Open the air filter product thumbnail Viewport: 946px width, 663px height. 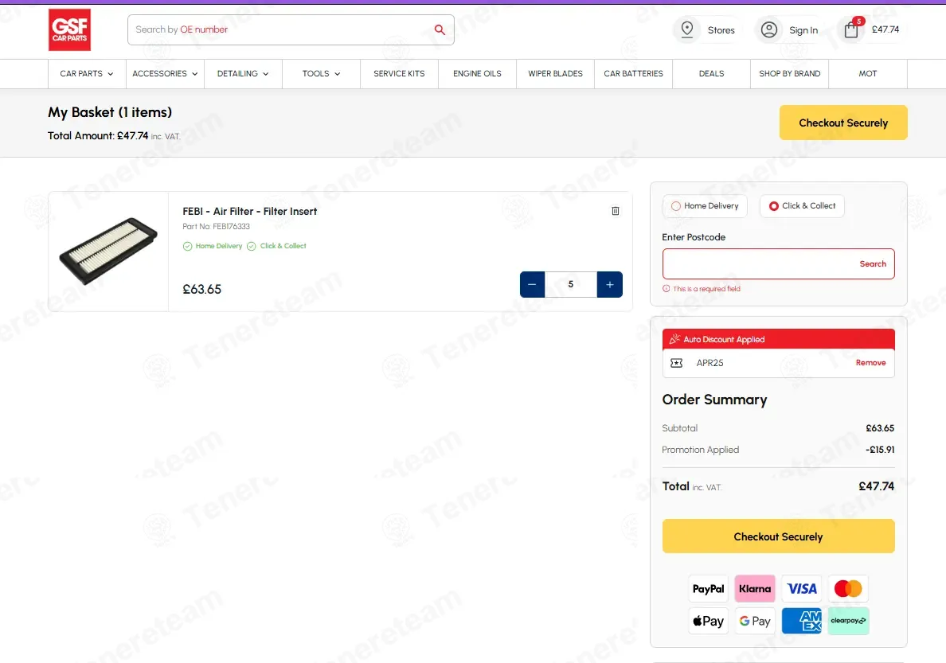tap(108, 251)
